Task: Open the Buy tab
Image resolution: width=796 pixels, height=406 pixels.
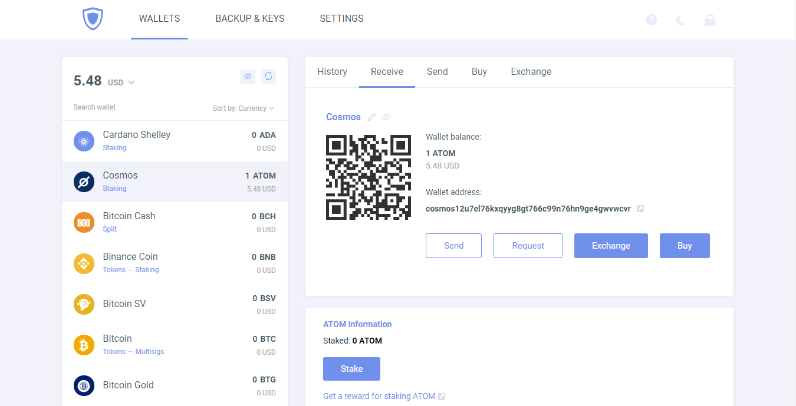Action: click(479, 72)
